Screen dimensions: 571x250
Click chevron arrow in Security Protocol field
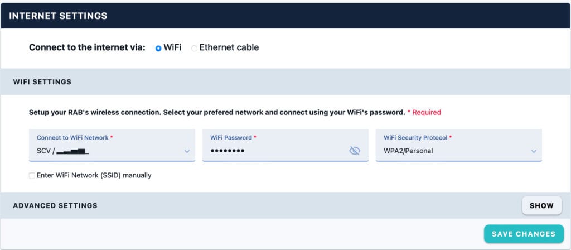534,151
